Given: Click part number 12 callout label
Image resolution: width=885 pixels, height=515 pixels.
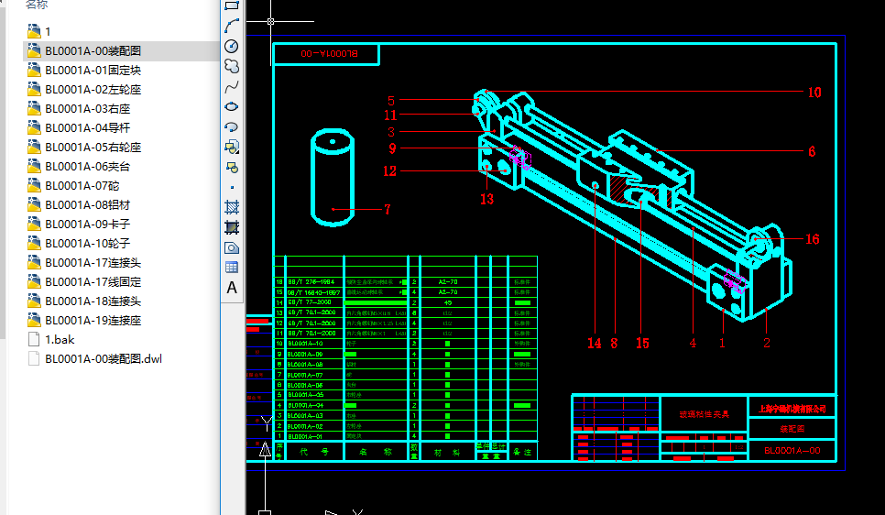Looking at the screenshot, I should coord(389,170).
